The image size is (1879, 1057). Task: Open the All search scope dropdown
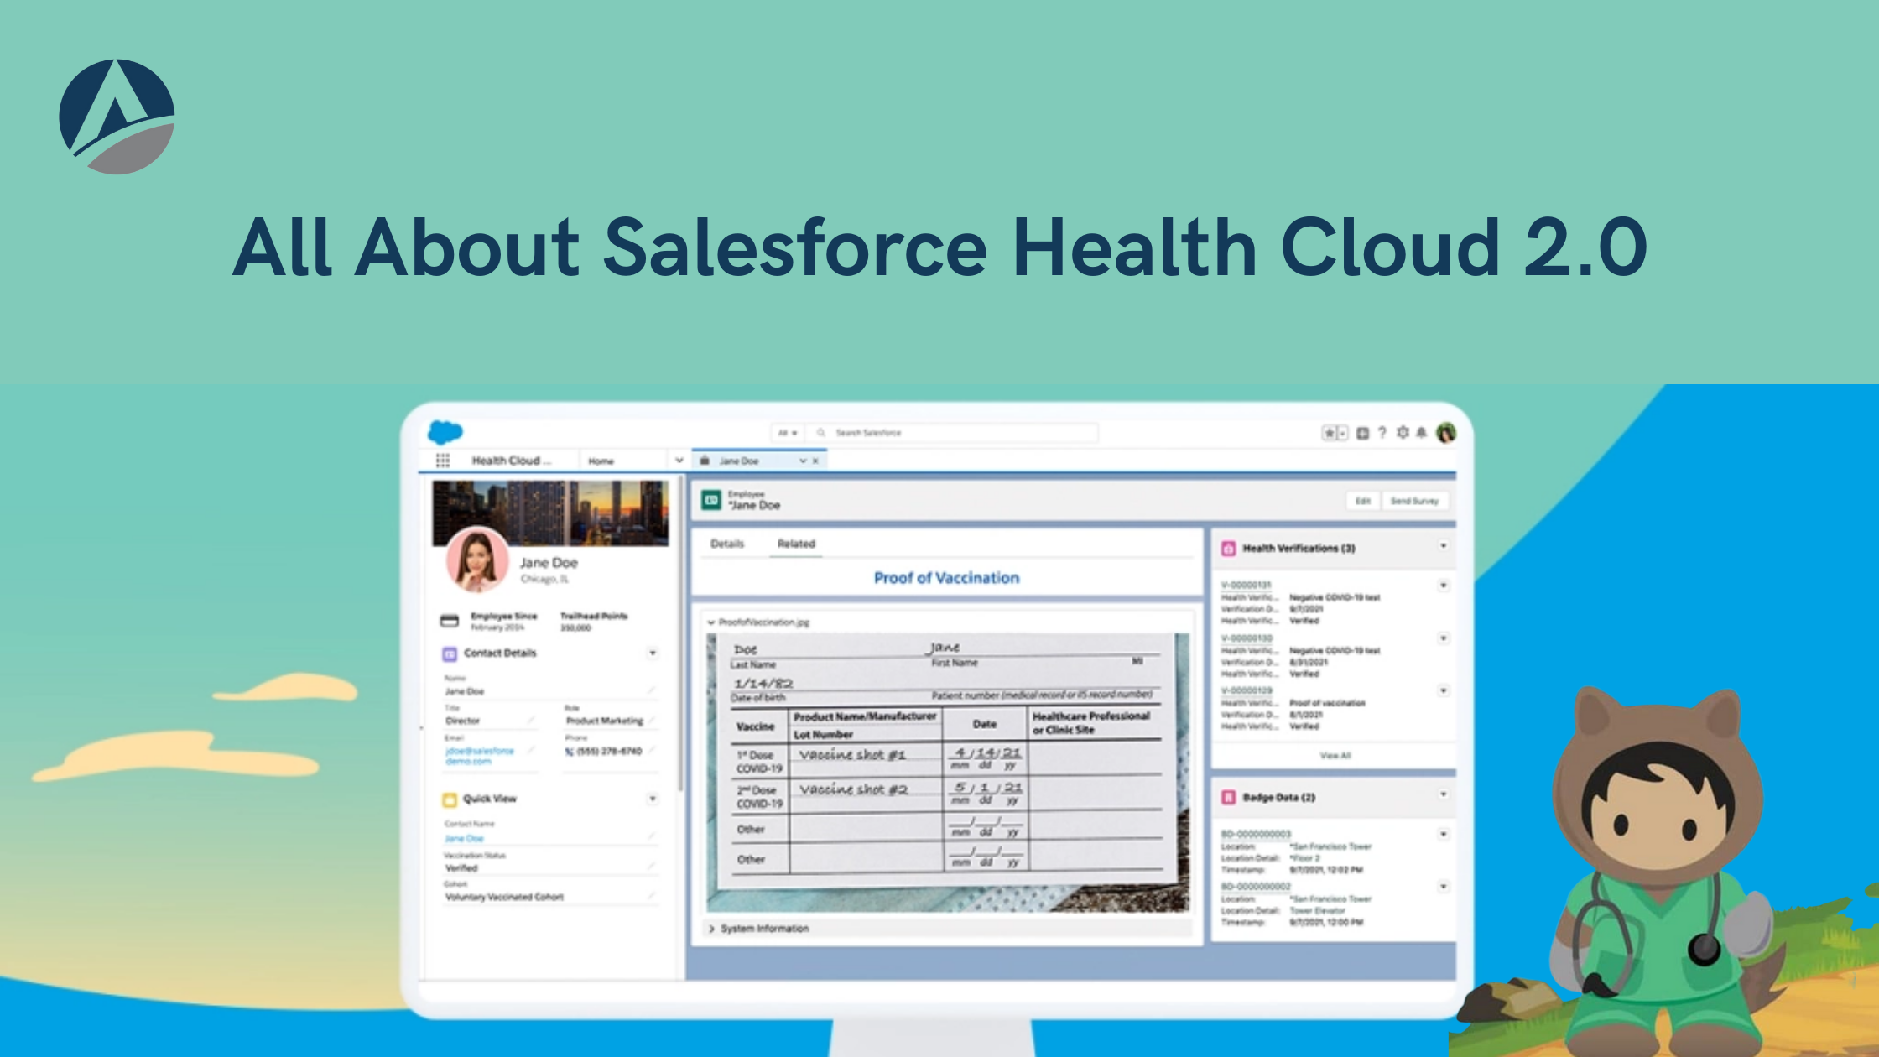tap(787, 433)
